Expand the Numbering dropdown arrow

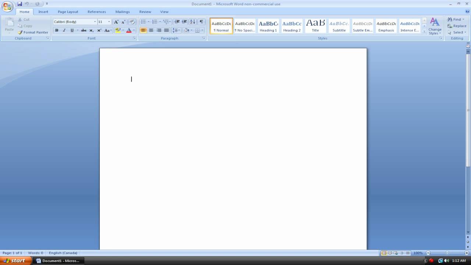click(x=160, y=22)
